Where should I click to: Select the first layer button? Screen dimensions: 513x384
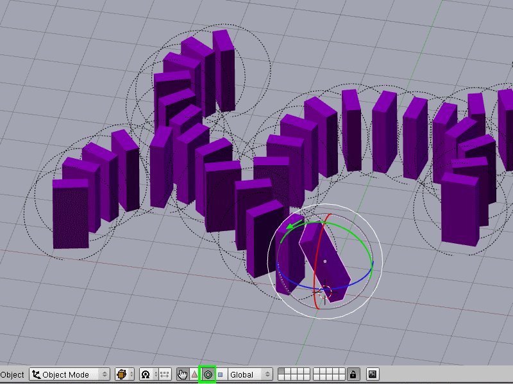click(x=282, y=371)
